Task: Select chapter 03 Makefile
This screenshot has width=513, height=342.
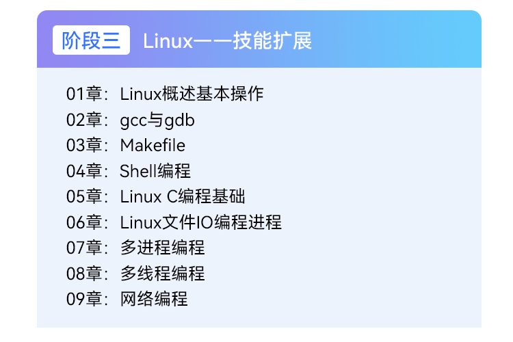Action: (x=126, y=145)
